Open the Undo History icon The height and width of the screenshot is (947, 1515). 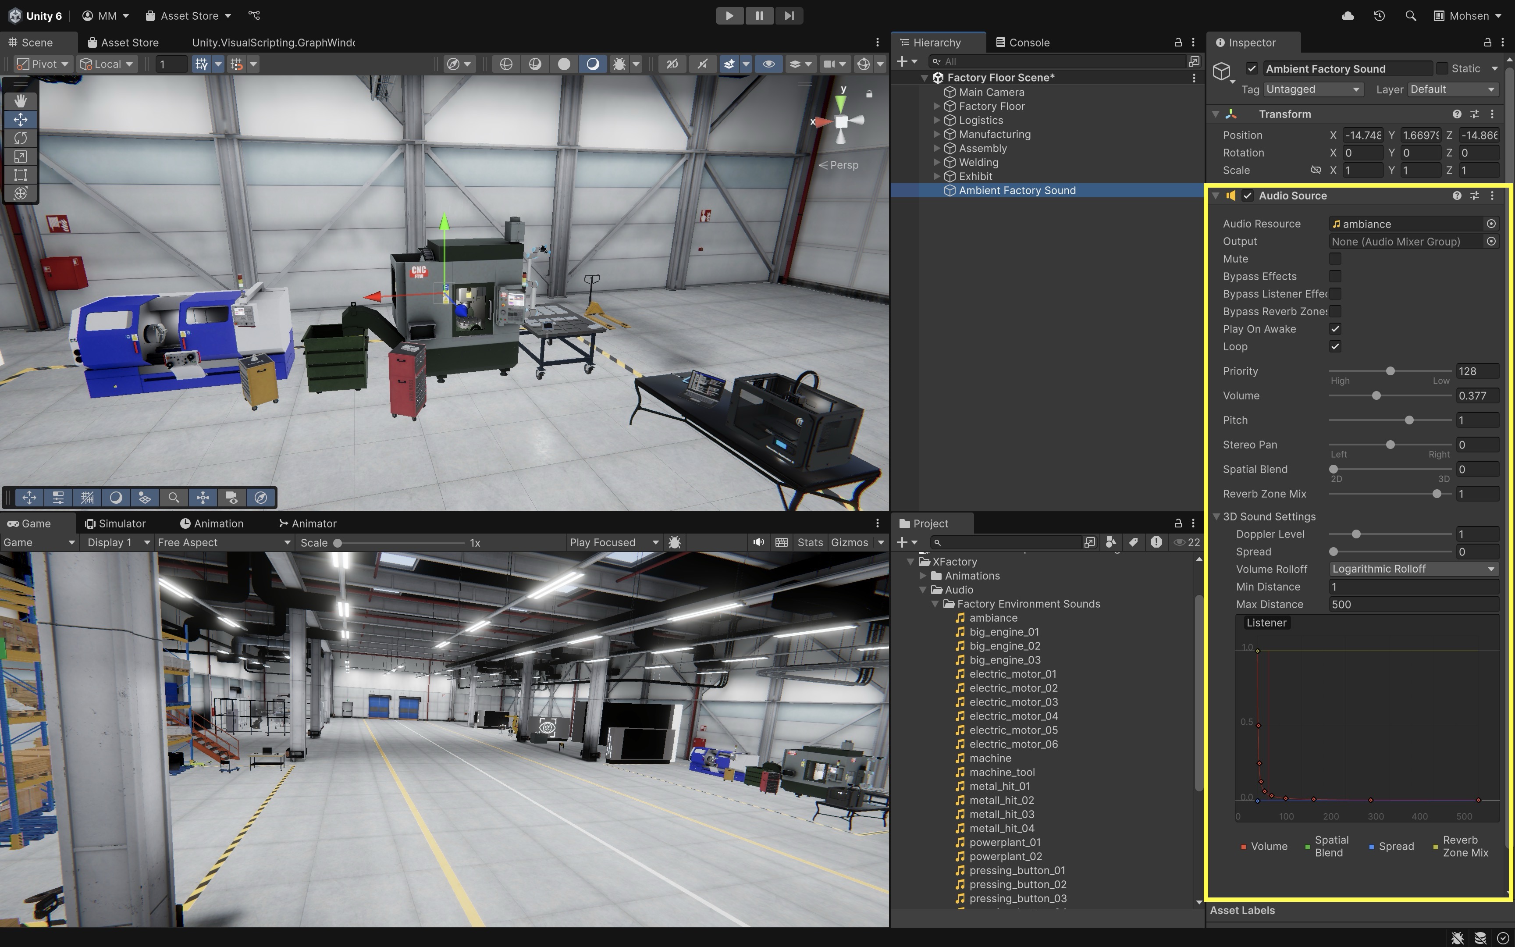pos(1379,16)
